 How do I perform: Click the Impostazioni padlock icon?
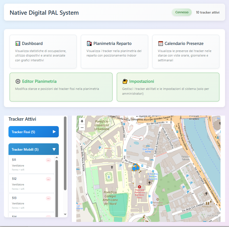125,81
